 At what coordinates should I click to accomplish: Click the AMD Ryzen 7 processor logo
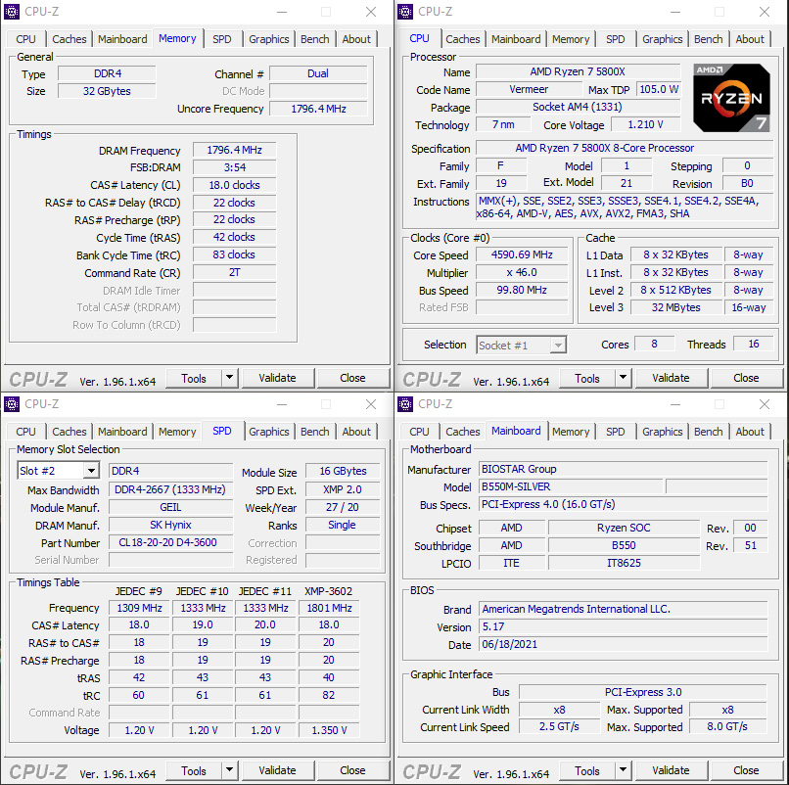(x=731, y=98)
